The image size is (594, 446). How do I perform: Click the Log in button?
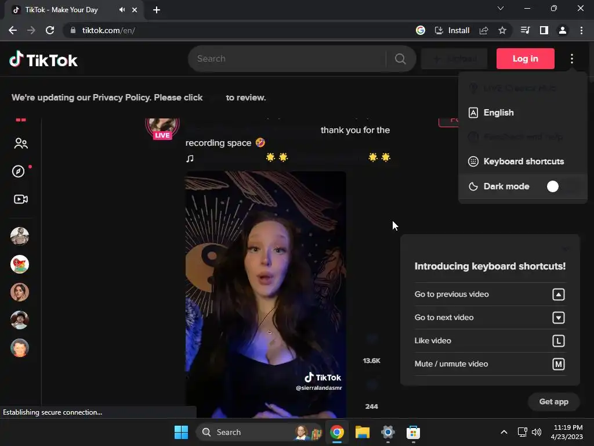[x=525, y=59]
